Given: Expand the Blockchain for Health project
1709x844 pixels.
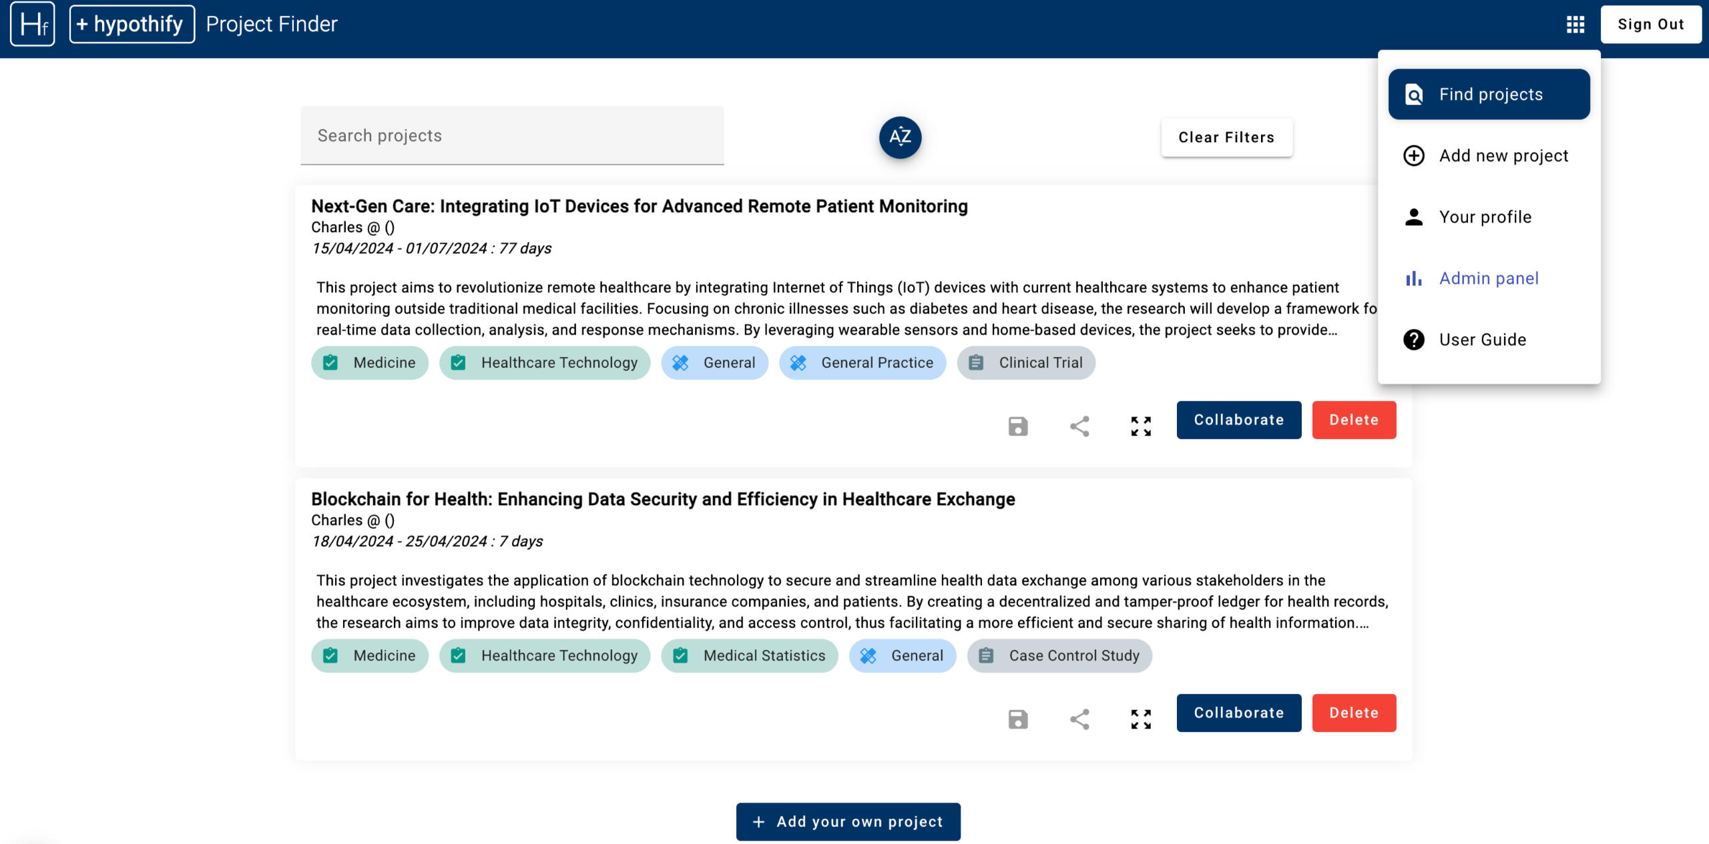Looking at the screenshot, I should pyautogui.click(x=1141, y=719).
